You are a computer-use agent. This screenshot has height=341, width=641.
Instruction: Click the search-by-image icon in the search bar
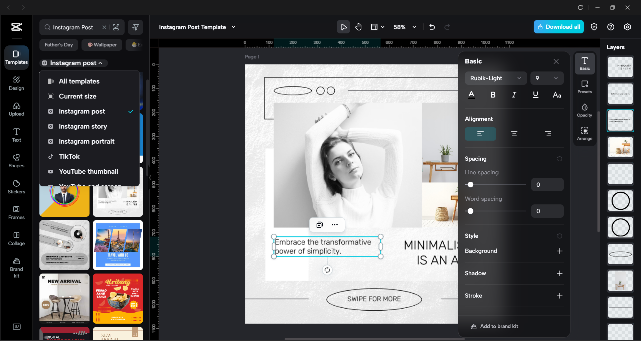pyautogui.click(x=116, y=27)
